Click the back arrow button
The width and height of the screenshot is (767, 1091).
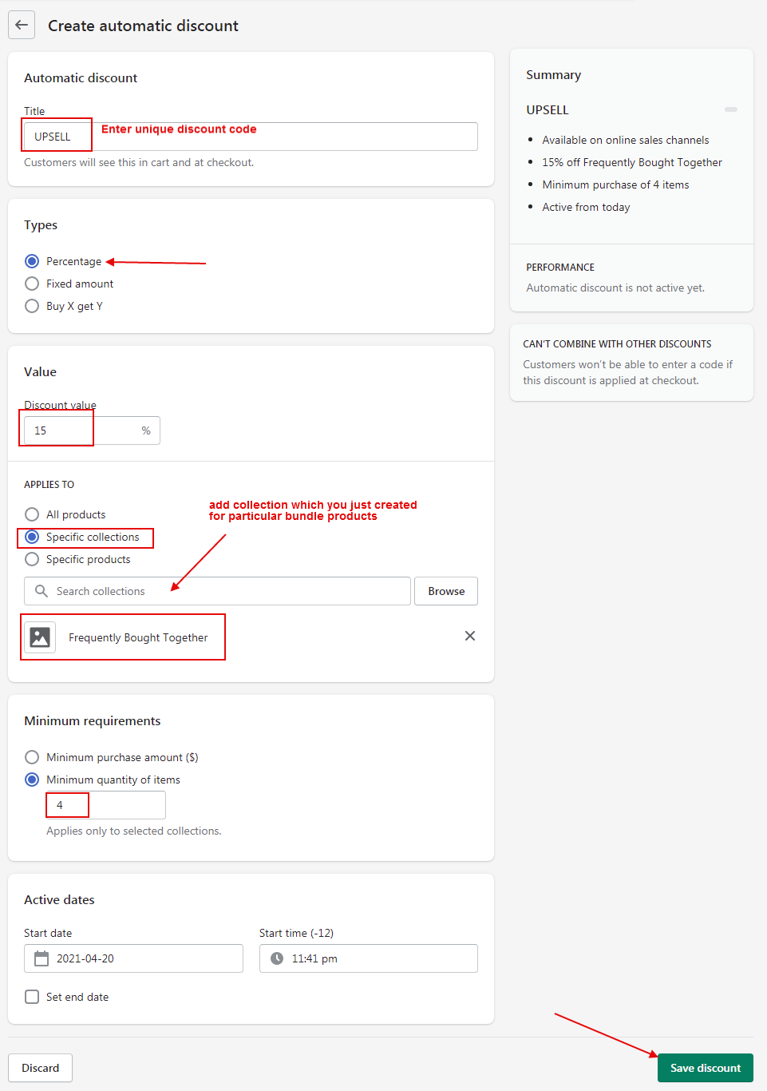coord(22,26)
